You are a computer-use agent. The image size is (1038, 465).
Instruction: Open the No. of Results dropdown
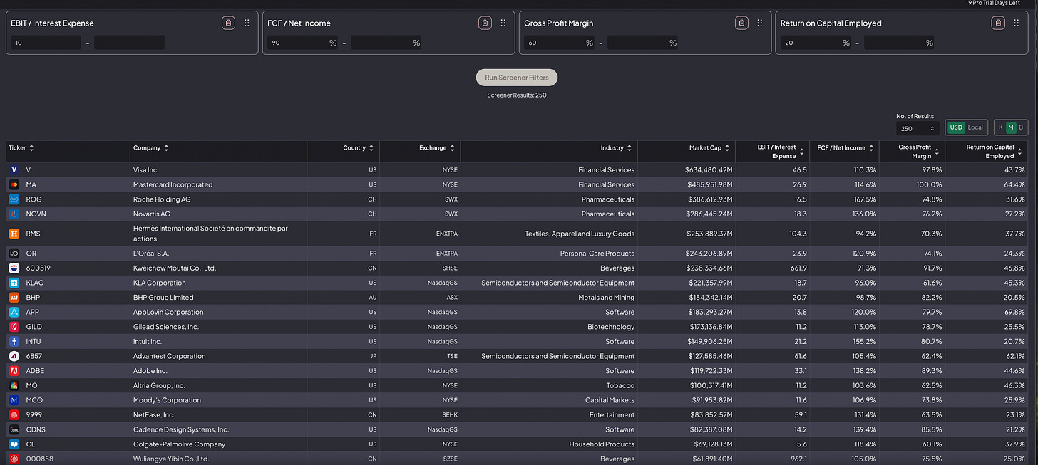[x=917, y=128]
